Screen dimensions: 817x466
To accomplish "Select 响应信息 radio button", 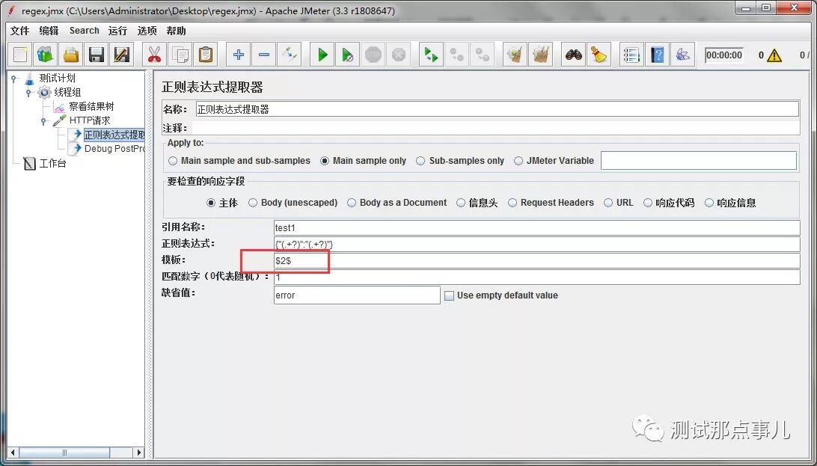I will (709, 203).
